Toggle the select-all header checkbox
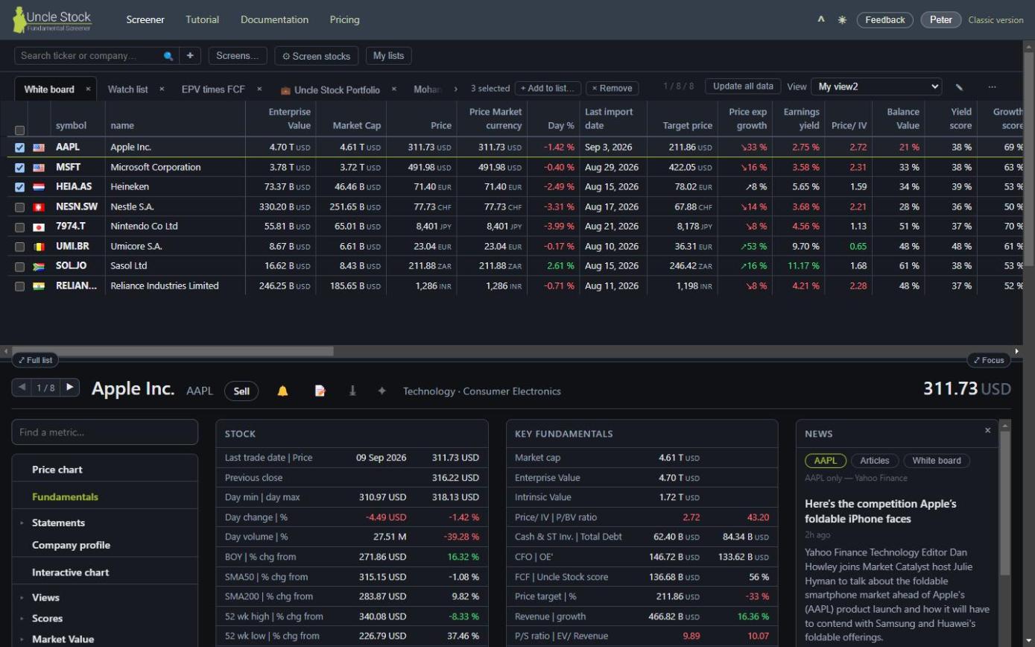The width and height of the screenshot is (1035, 647). (x=20, y=130)
